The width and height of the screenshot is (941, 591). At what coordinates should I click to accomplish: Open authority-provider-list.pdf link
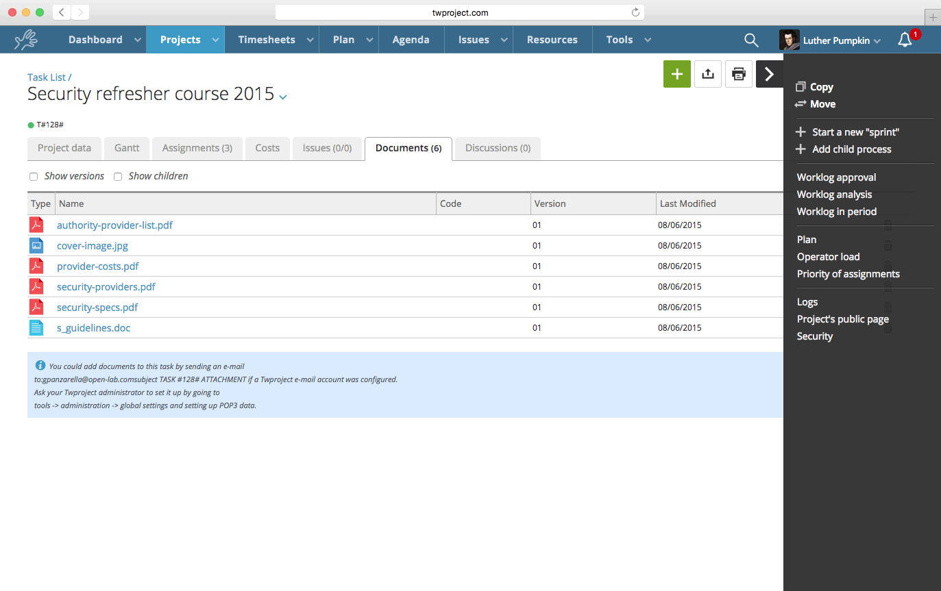tap(114, 225)
